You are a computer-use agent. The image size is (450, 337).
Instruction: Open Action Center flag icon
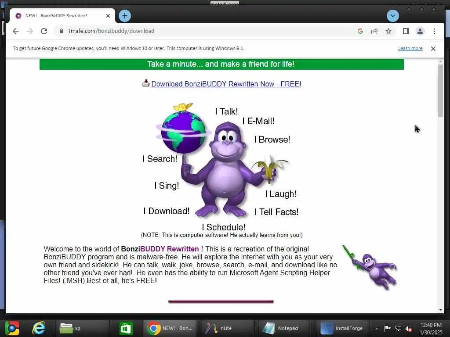tap(387, 328)
